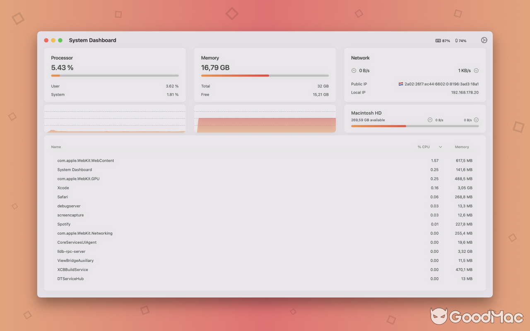Click the device battery 74% icon
The height and width of the screenshot is (331, 530).
[x=457, y=40]
